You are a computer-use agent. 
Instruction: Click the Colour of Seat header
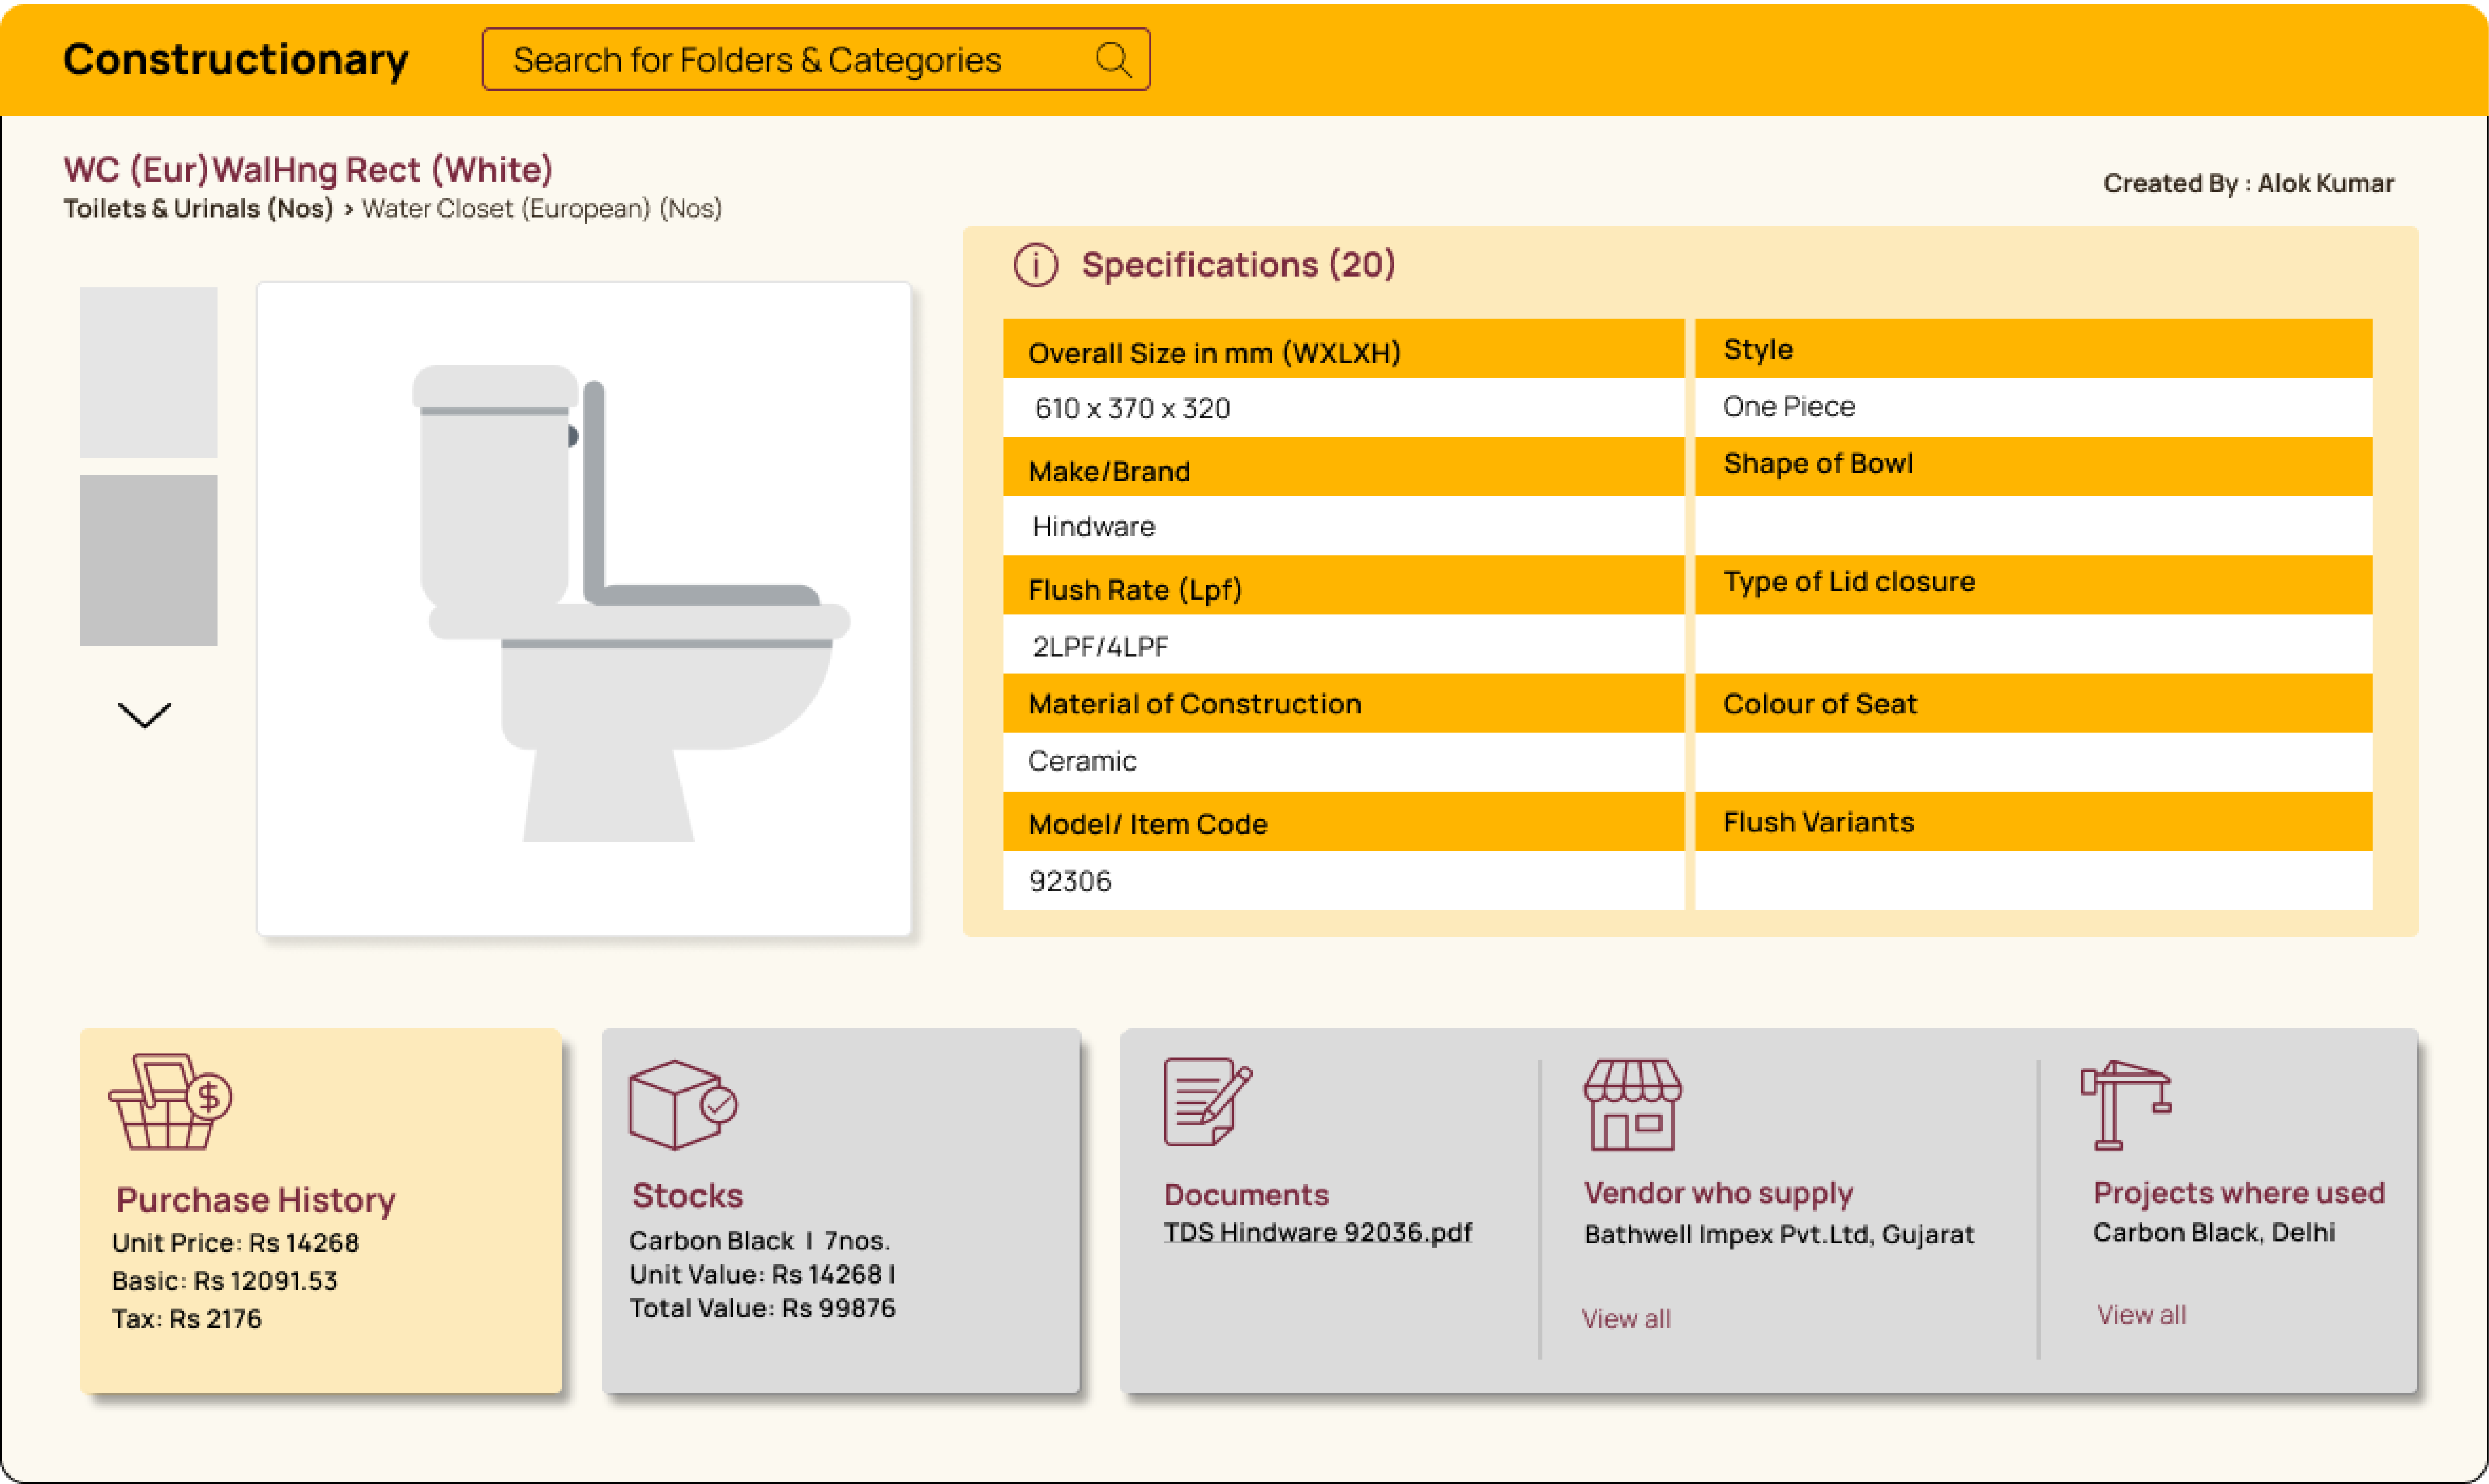pos(2034,703)
